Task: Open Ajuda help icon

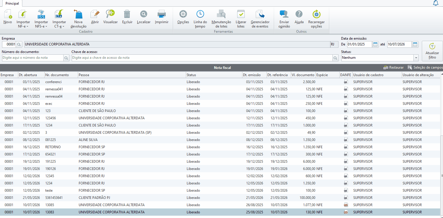Action: [x=299, y=14]
